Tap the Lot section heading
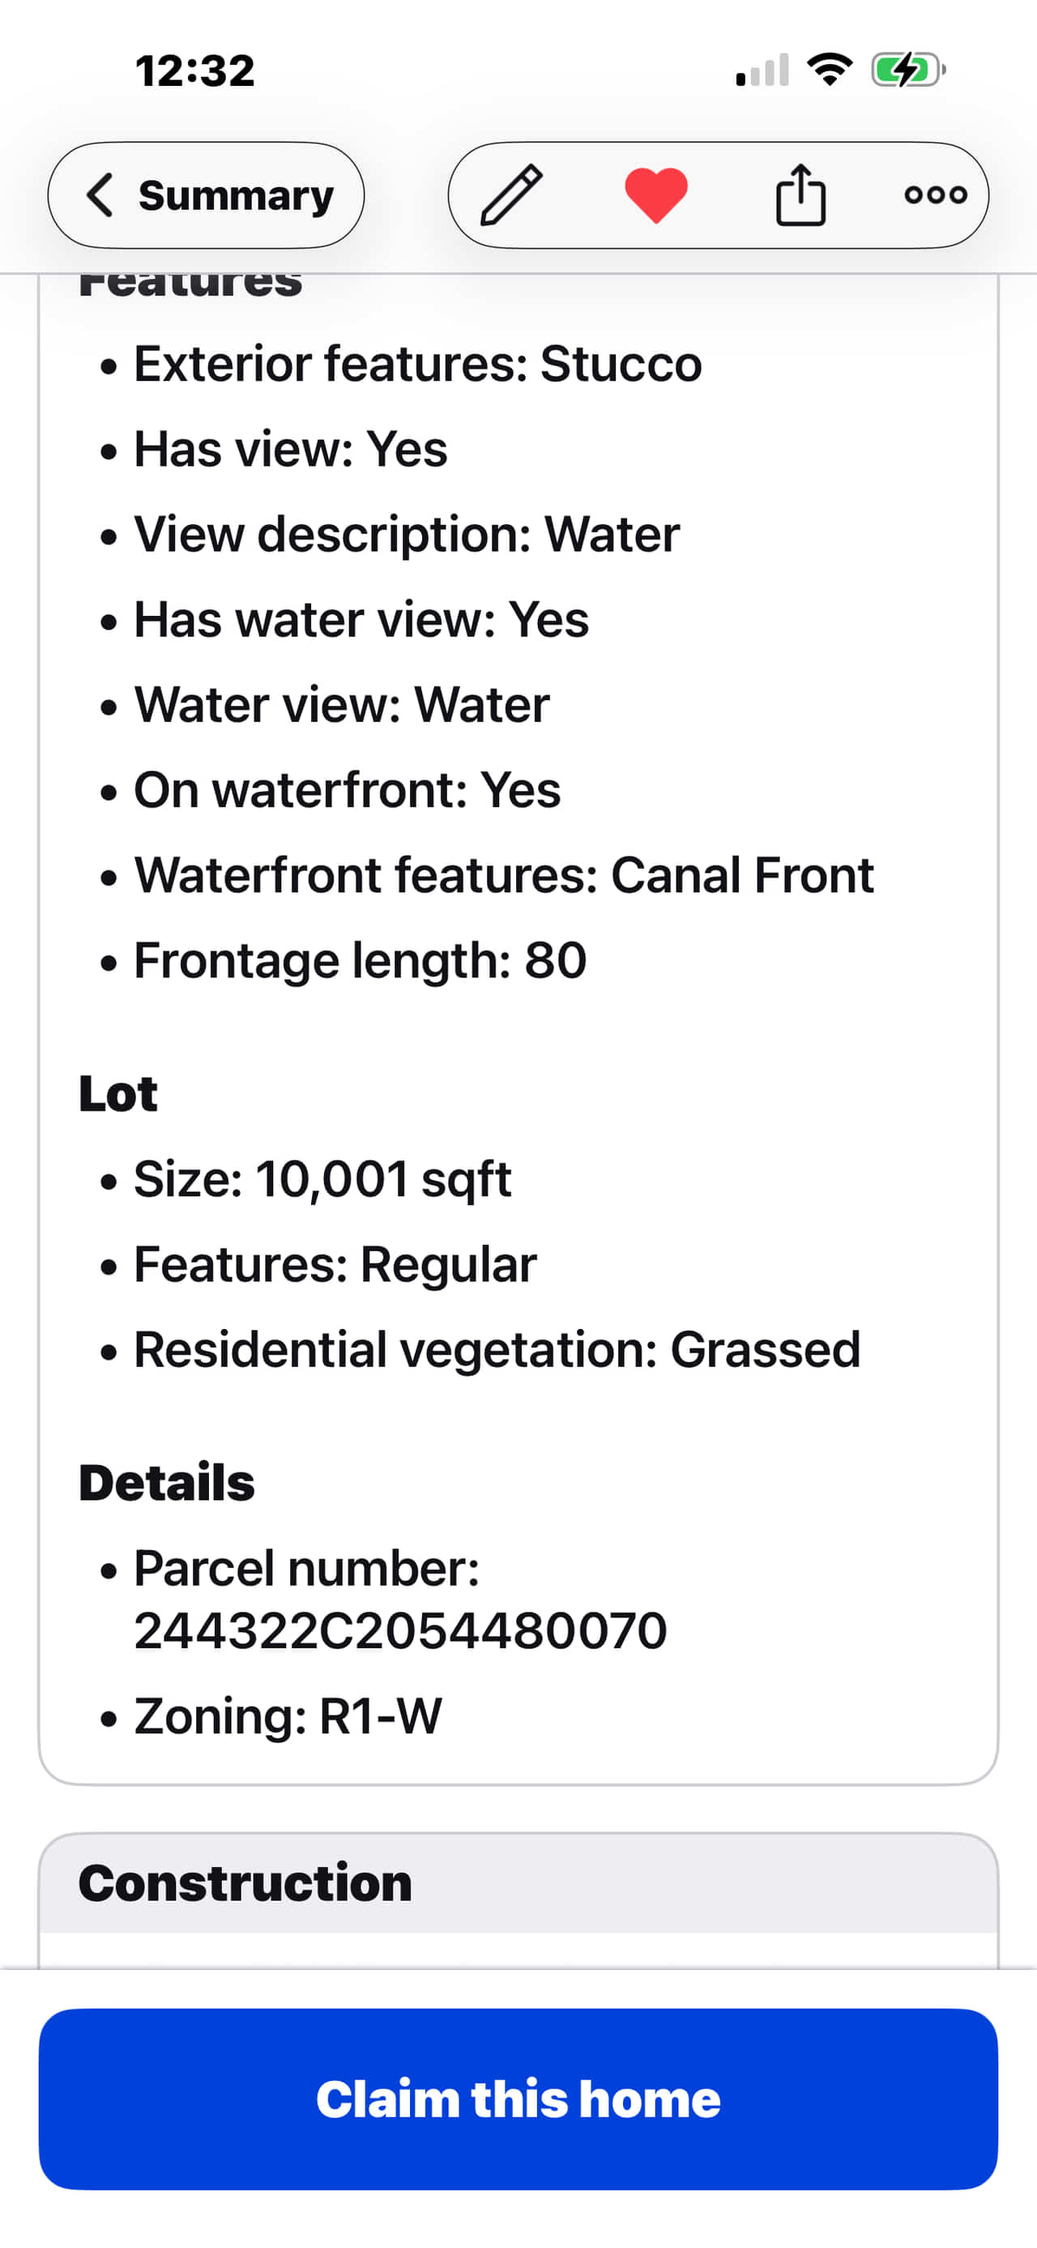Image resolution: width=1037 pixels, height=2248 pixels. 117,1092
